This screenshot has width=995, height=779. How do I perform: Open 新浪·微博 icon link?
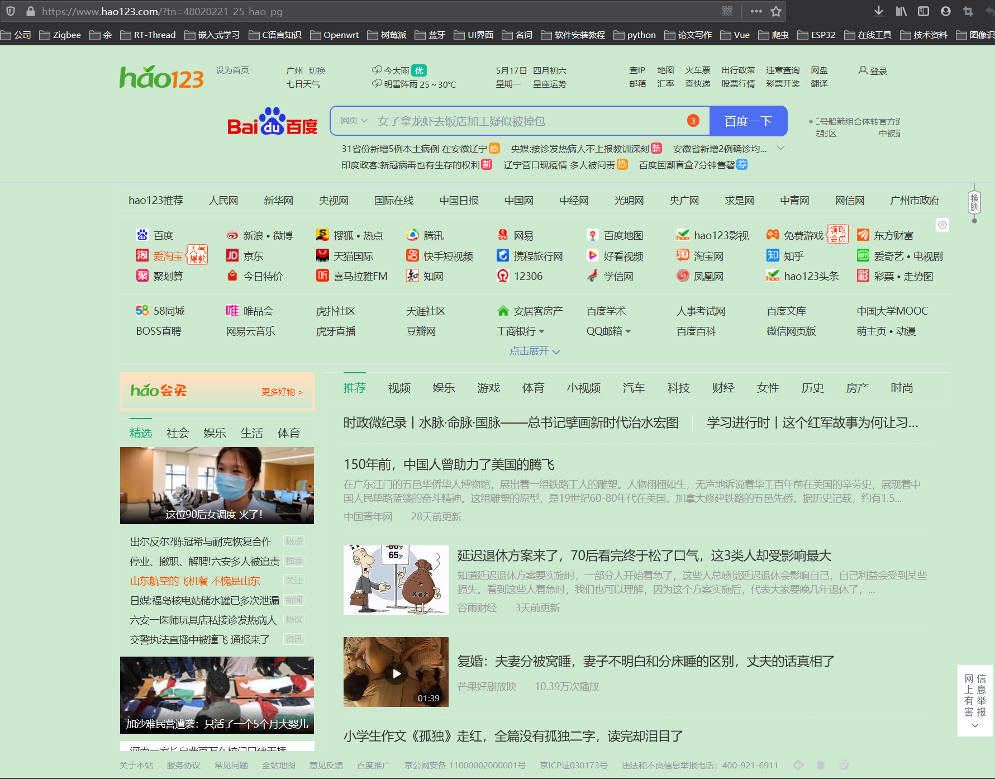[232, 235]
